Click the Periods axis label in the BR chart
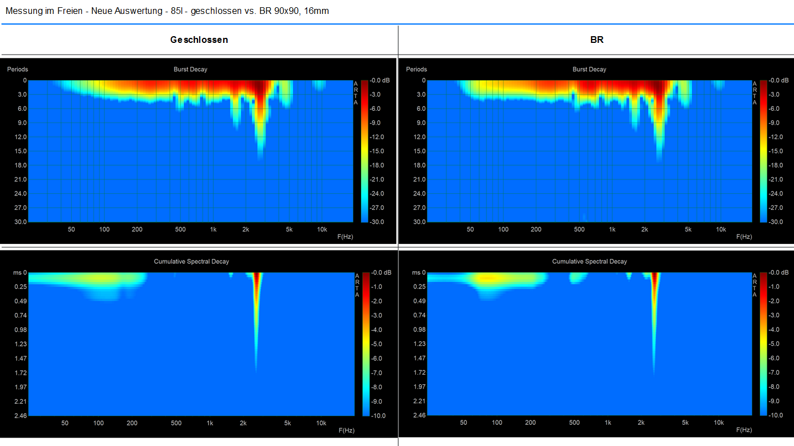The image size is (794, 446). coord(416,70)
